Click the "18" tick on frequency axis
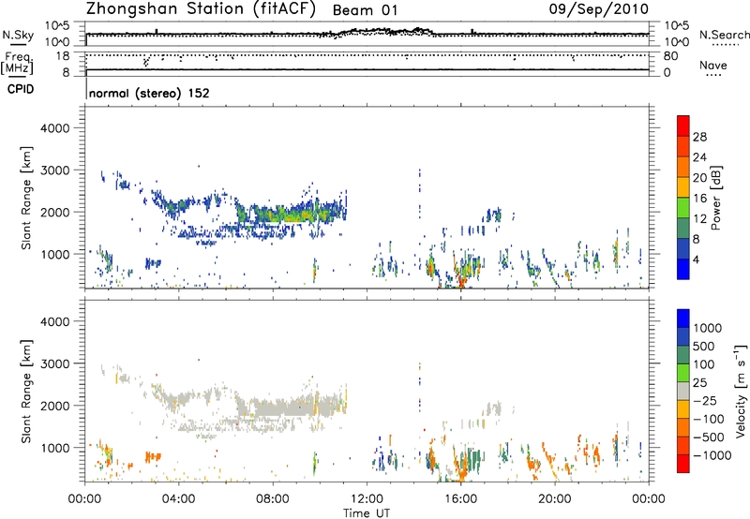 pyautogui.click(x=63, y=56)
